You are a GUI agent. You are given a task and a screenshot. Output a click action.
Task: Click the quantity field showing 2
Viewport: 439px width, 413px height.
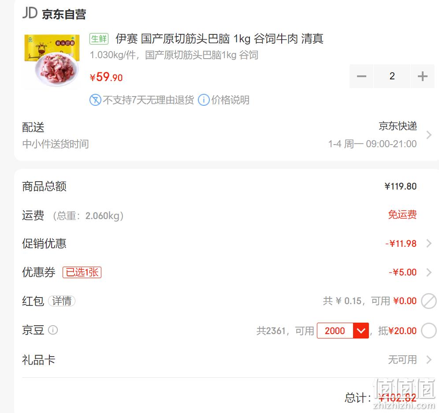[392, 76]
